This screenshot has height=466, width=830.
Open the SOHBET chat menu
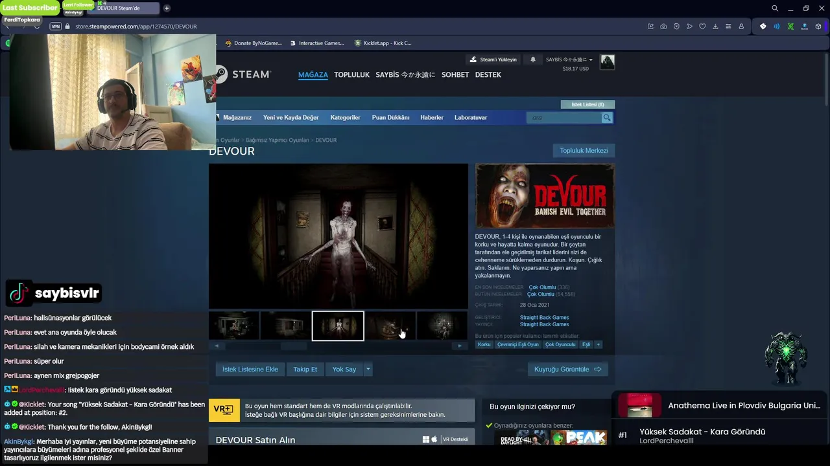point(455,74)
